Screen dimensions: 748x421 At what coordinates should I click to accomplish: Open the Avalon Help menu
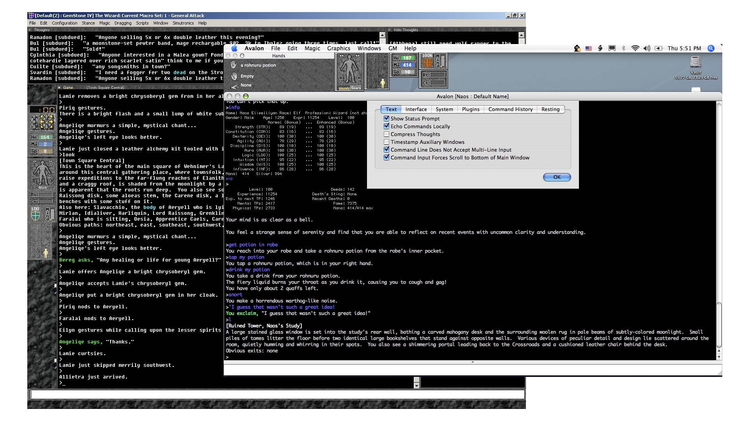(410, 48)
